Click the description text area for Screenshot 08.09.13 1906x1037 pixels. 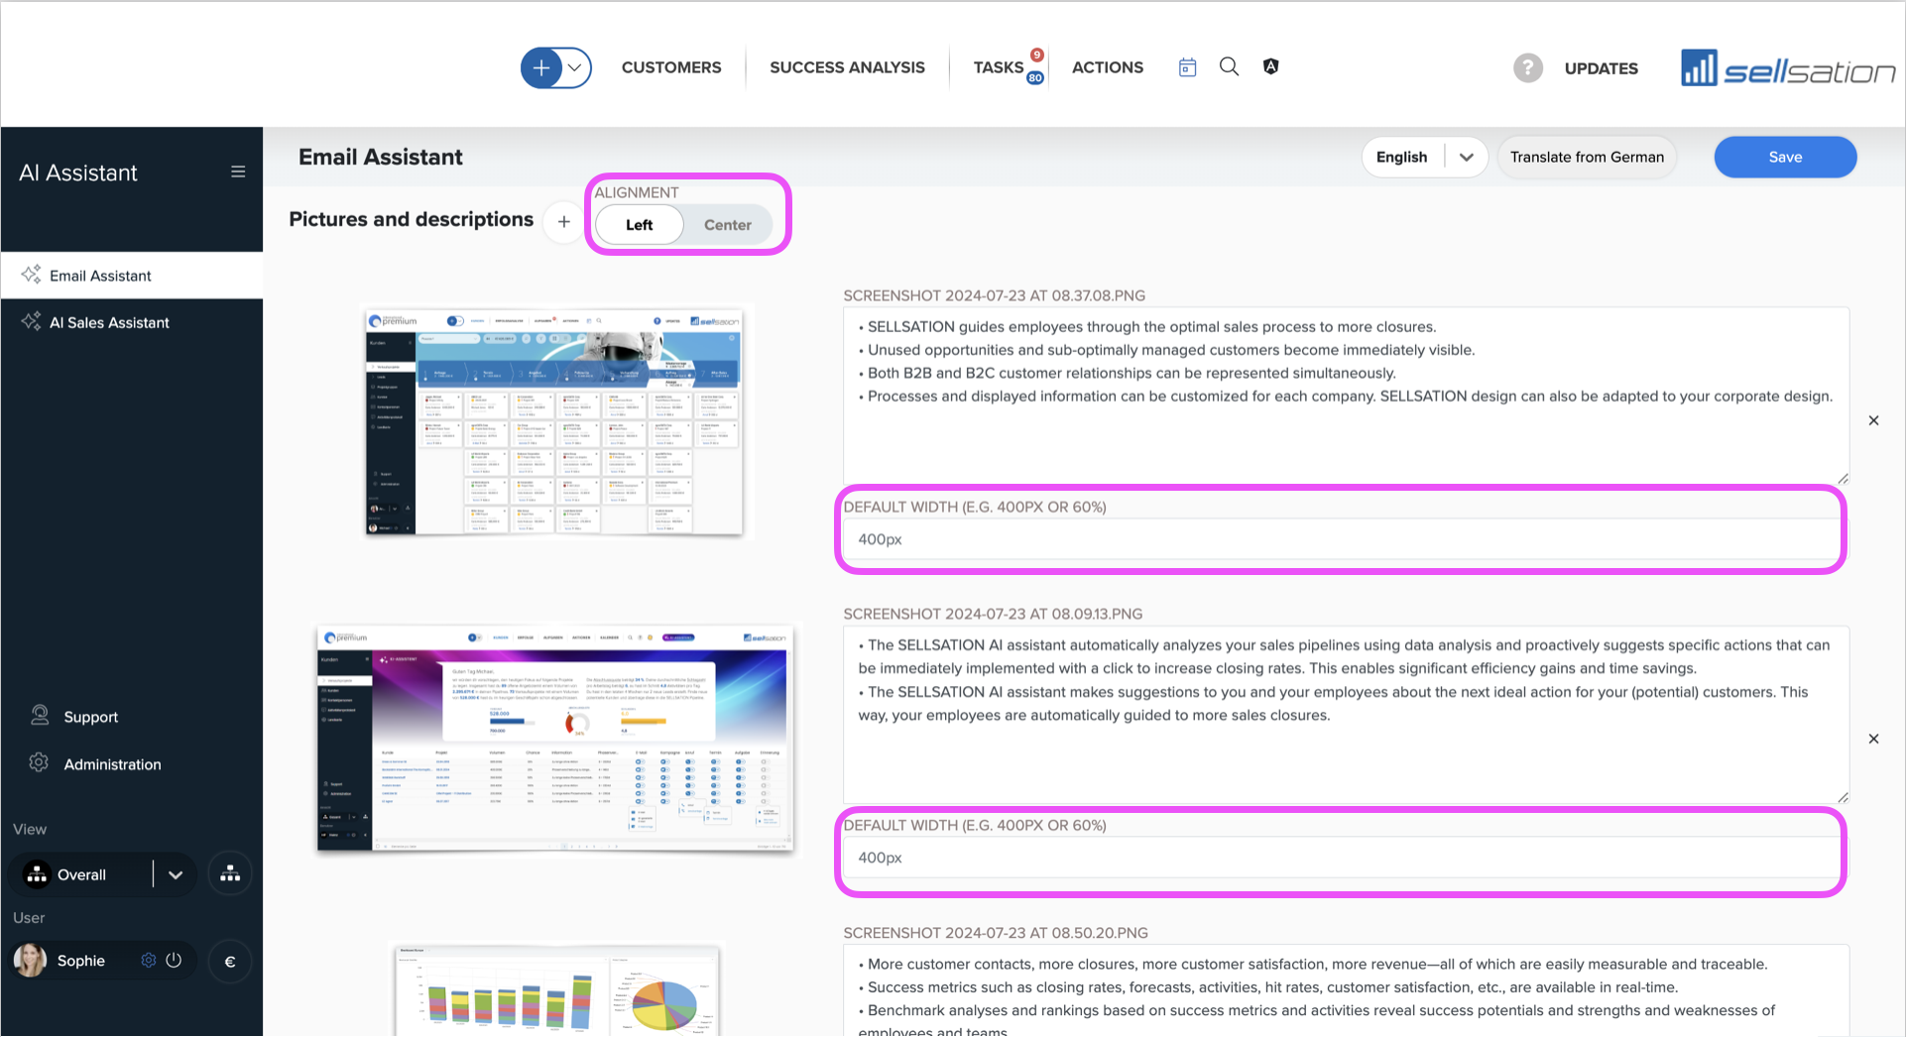pos(1346,715)
